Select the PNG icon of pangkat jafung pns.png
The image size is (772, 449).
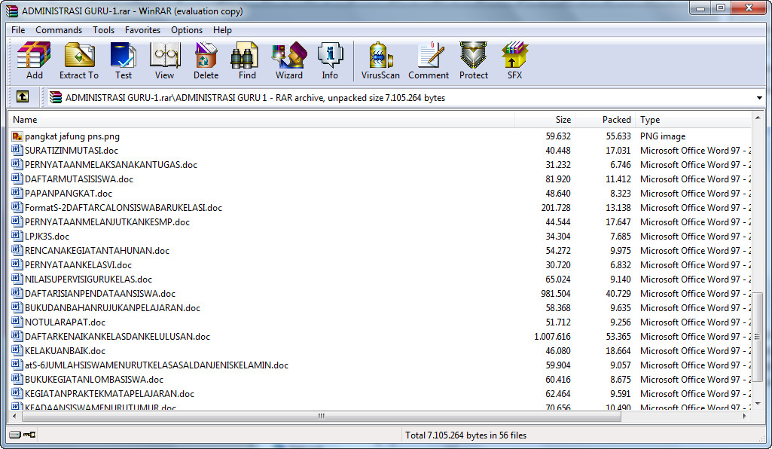(17, 136)
